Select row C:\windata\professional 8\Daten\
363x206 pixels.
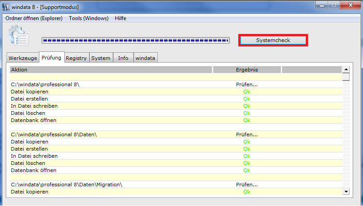[176, 135]
